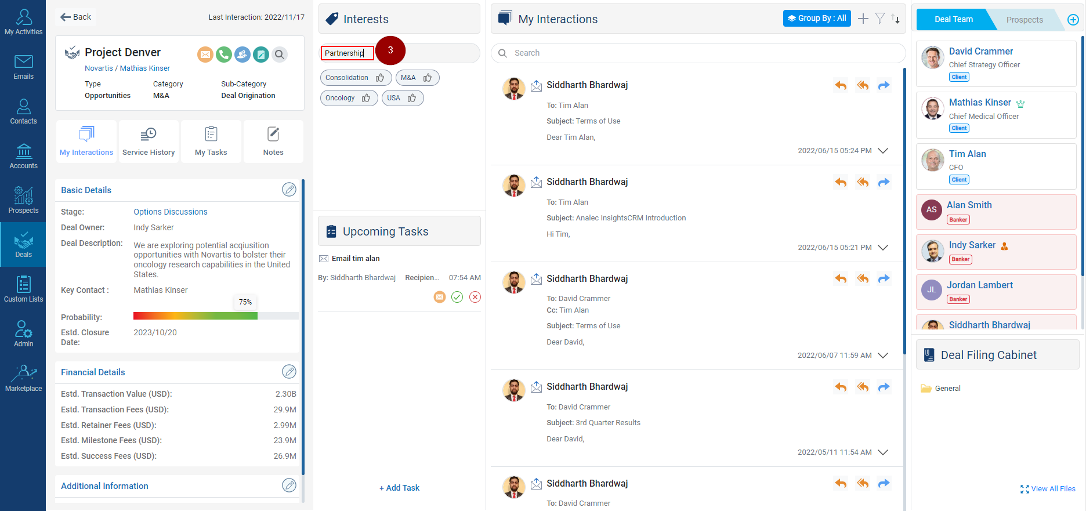This screenshot has width=1086, height=511.
Task: Reply all on Analec InsightsCRM Introduction email
Action: point(863,182)
